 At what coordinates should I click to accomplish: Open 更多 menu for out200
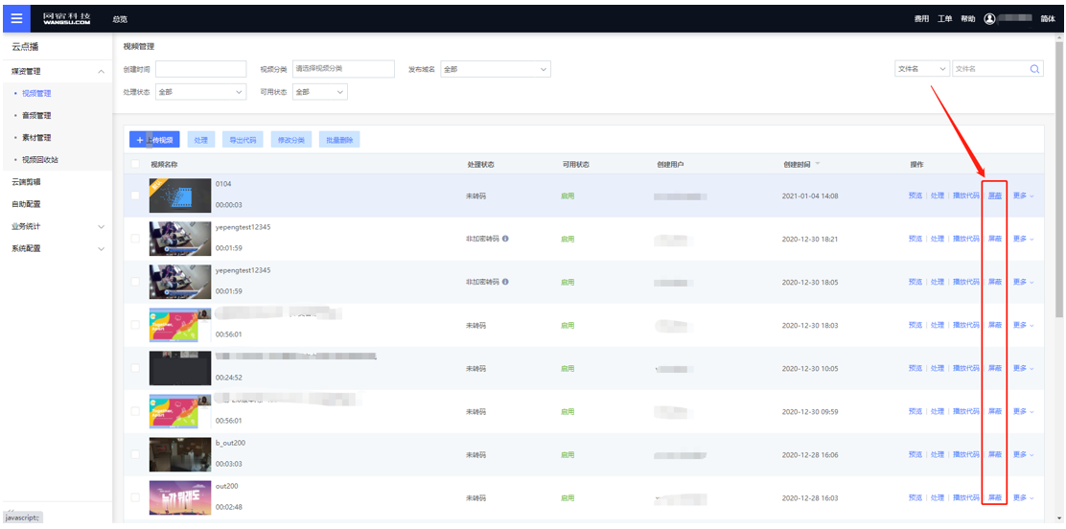pyautogui.click(x=1023, y=497)
